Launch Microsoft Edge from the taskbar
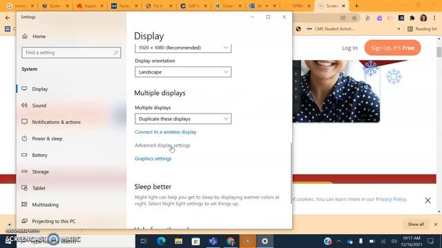This screenshot has width=442, height=248. (161, 241)
